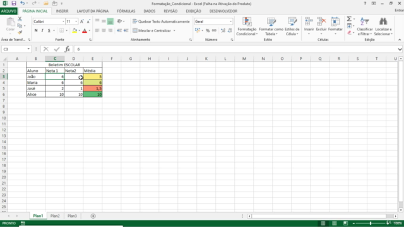Open the font color dropdown arrow
The width and height of the screenshot is (404, 227).
90,31
